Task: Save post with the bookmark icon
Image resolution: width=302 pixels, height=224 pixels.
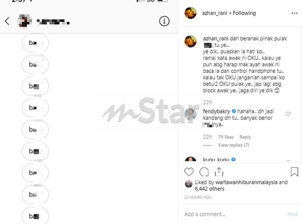Action: point(294,172)
